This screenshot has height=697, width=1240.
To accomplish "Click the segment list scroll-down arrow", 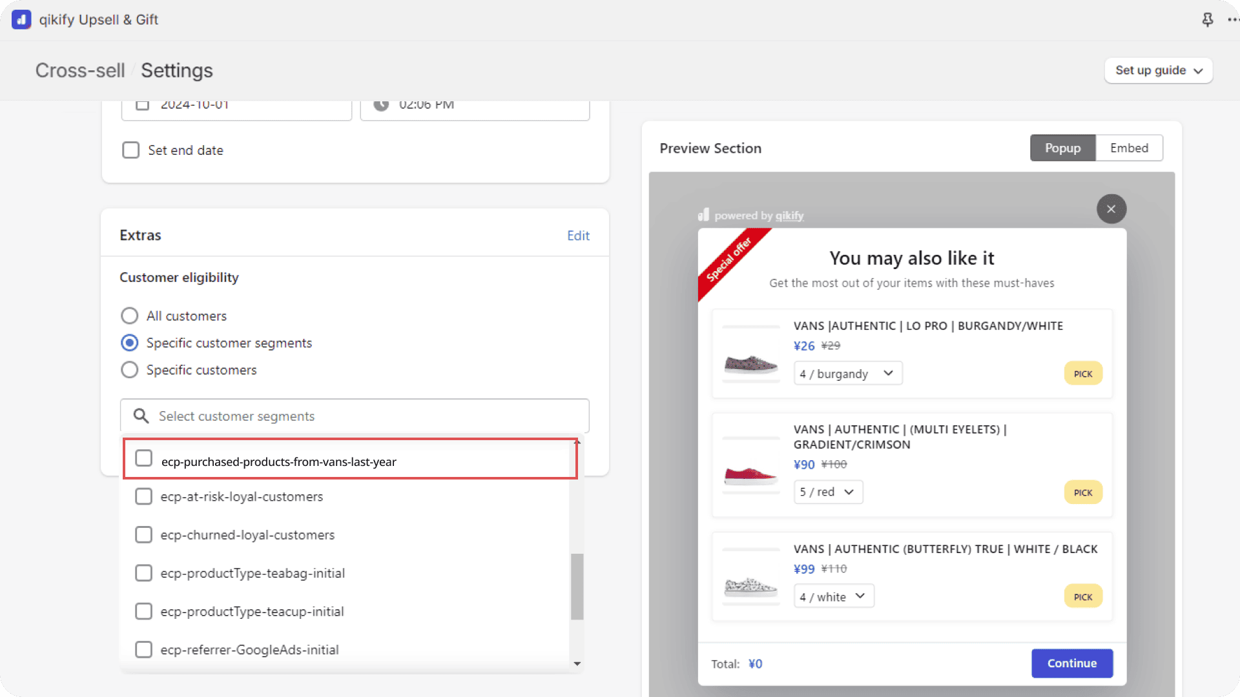I will (577, 663).
